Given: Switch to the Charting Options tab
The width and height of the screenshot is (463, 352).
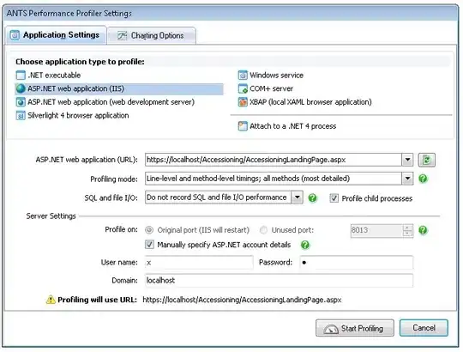Looking at the screenshot, I should 151,36.
